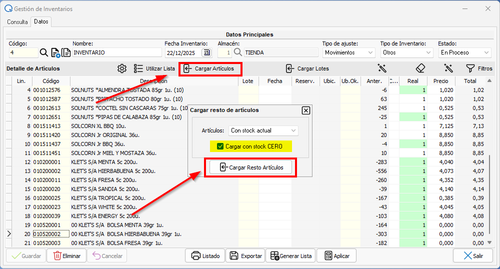This screenshot has width=500, height=269.
Task: Select code cell 010520002
Action: [x=51, y=234]
